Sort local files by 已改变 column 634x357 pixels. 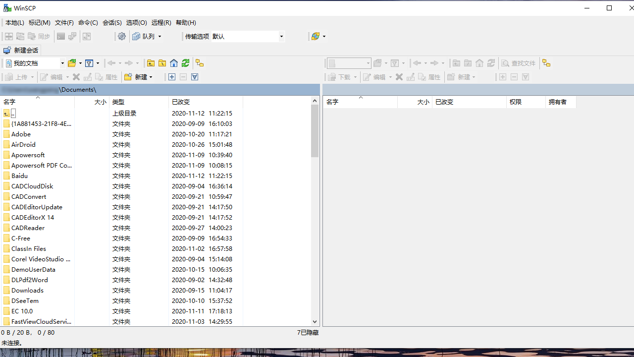[181, 102]
